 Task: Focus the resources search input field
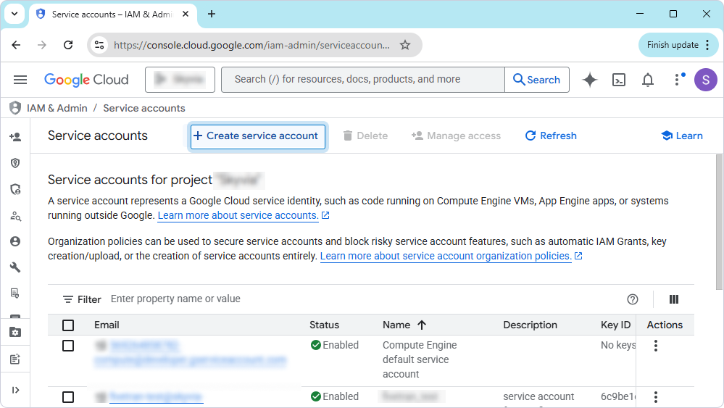point(363,80)
